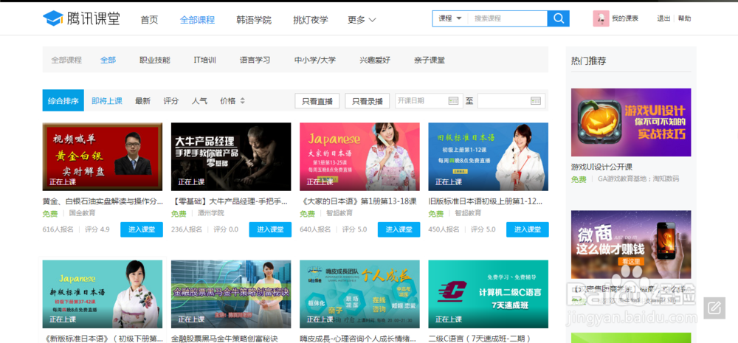Sort courses by 最新
Viewport: 738px width, 343px height.
(x=142, y=101)
